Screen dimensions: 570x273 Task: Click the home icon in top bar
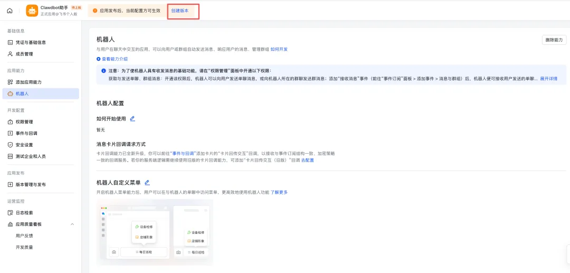(x=9, y=11)
